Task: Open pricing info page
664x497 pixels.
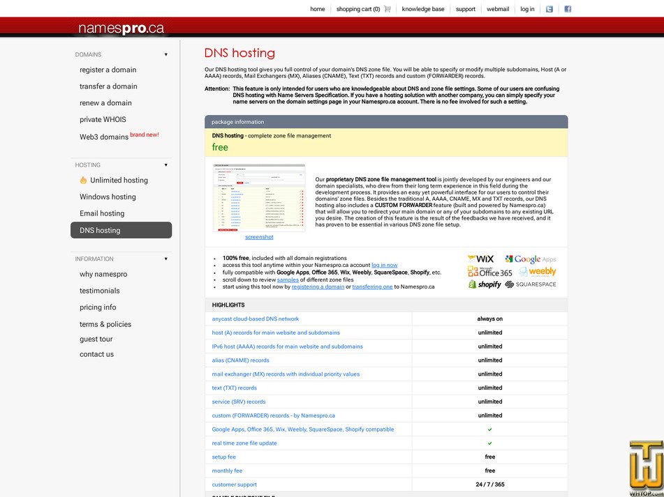Action: tap(98, 307)
